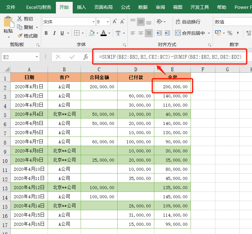Image resolution: width=252 pixels, height=234 pixels.
Task: Apply comma style format
Action: pos(238,33)
